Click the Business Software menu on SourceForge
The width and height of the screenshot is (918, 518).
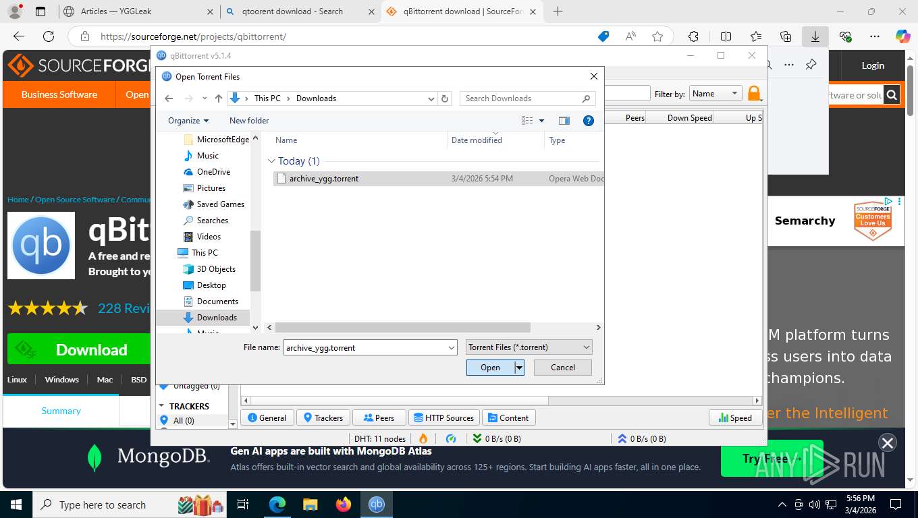click(59, 95)
